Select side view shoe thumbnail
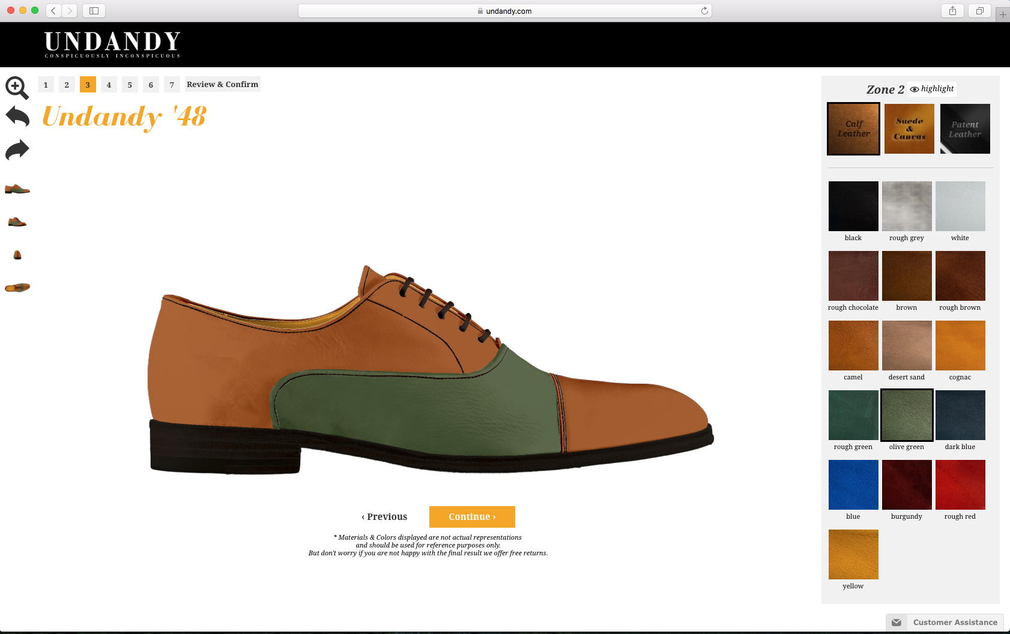This screenshot has height=634, width=1010. (17, 189)
